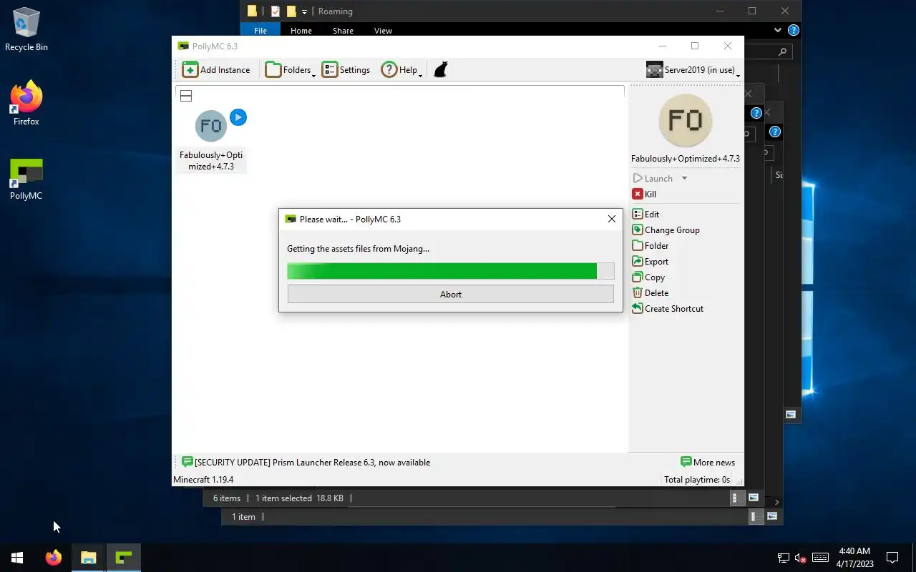Image resolution: width=916 pixels, height=572 pixels.
Task: Open Share tab in Roaming Explorer window
Action: pos(343,30)
